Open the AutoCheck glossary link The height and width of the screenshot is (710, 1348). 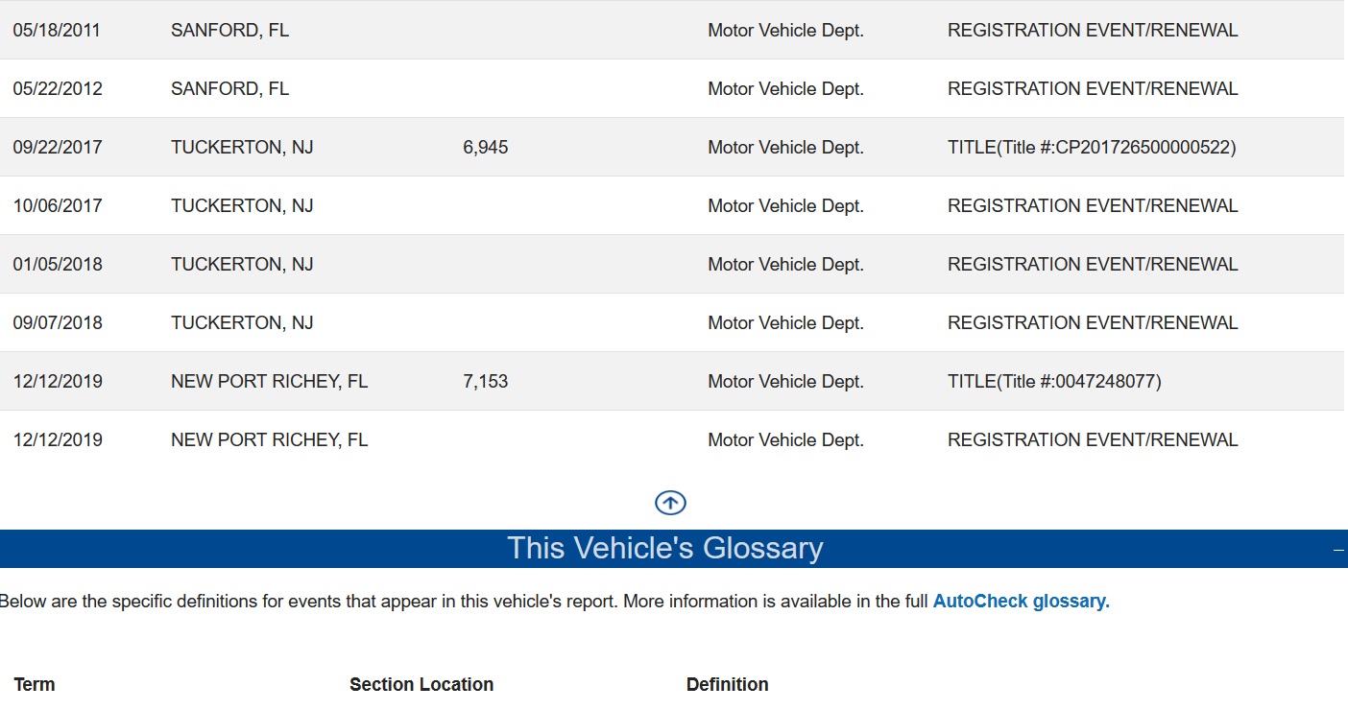(x=1021, y=602)
